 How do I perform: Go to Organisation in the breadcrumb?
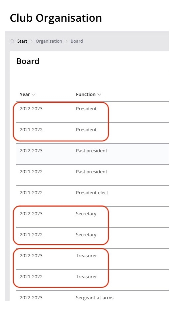coord(49,41)
